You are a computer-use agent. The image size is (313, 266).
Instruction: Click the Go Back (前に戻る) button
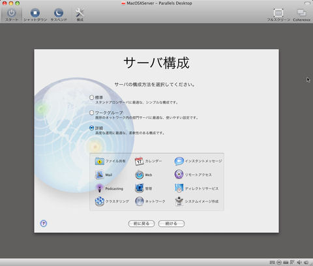pos(142,224)
